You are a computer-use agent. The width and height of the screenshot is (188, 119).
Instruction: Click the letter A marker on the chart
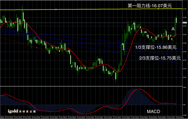[173, 29]
